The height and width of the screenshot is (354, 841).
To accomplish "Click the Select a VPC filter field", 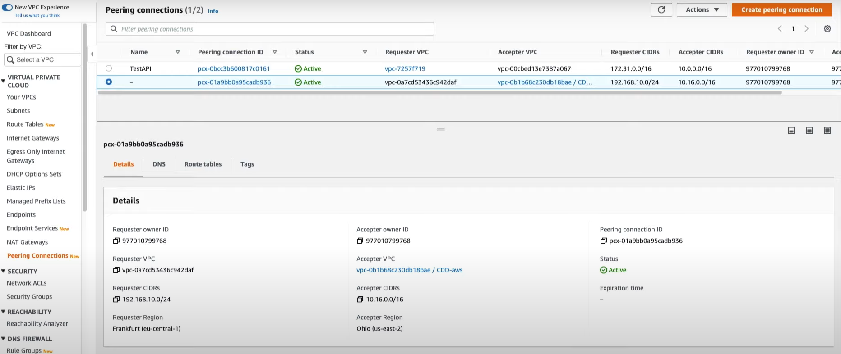I will (42, 59).
